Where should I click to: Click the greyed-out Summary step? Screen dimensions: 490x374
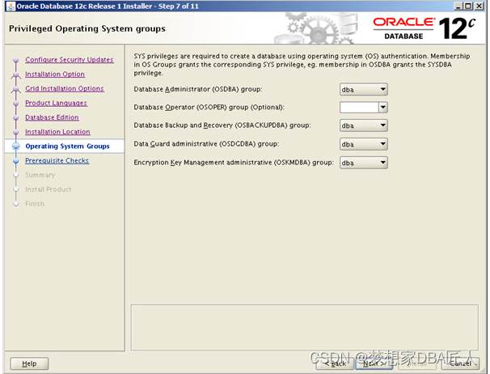pos(40,175)
